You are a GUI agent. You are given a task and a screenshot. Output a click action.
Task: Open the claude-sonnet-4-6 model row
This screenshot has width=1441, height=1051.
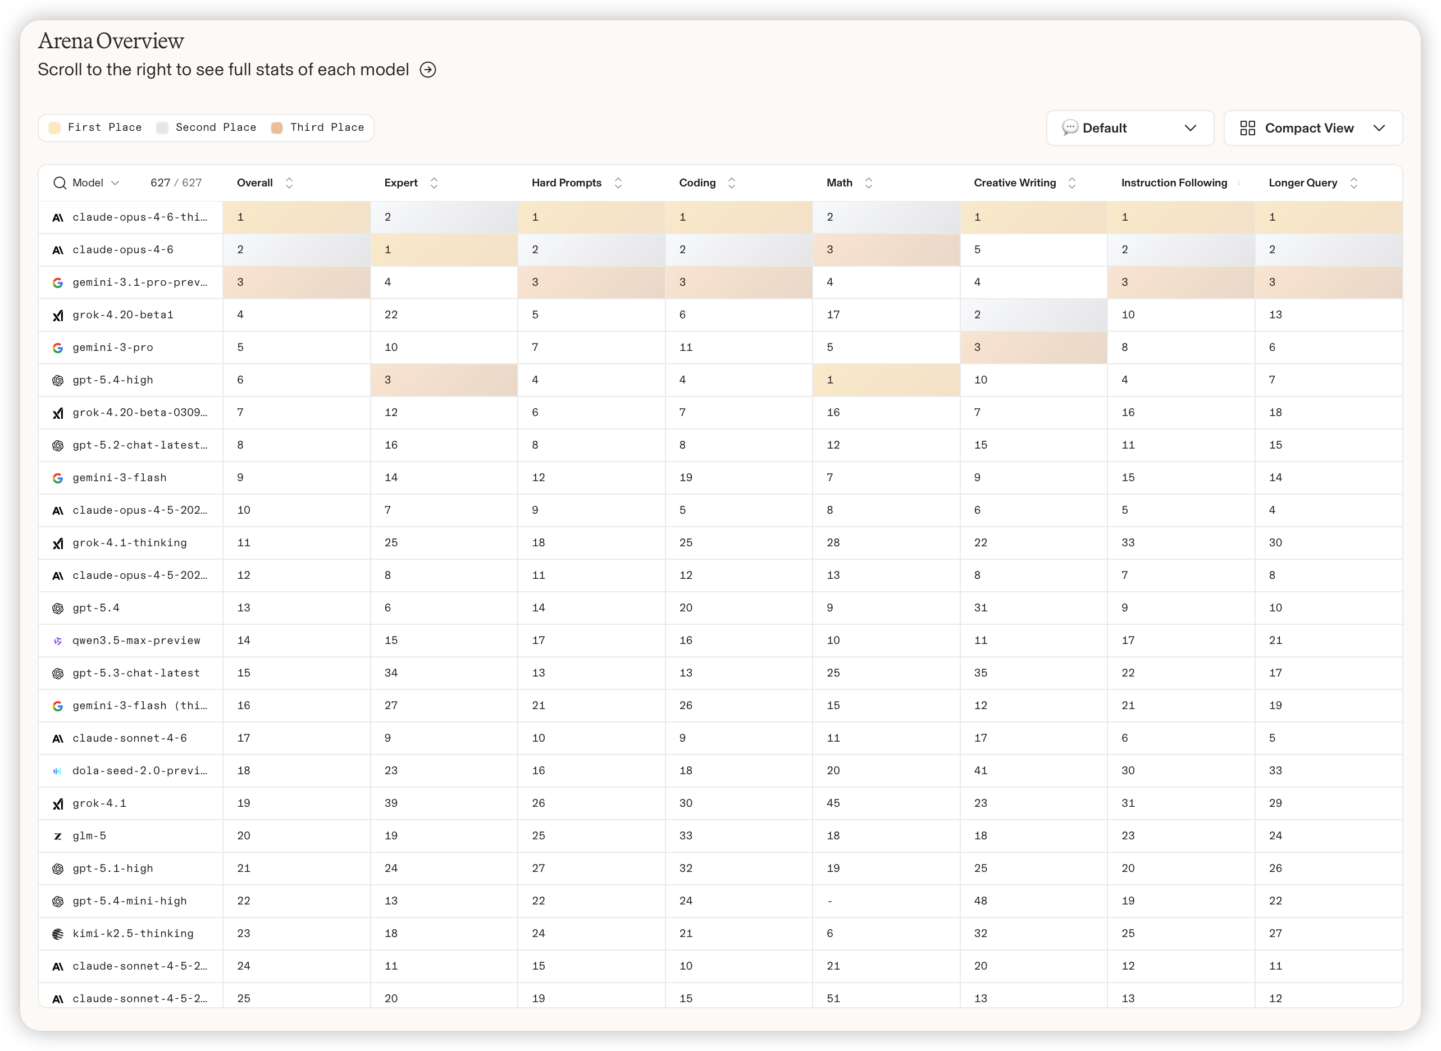tap(130, 739)
